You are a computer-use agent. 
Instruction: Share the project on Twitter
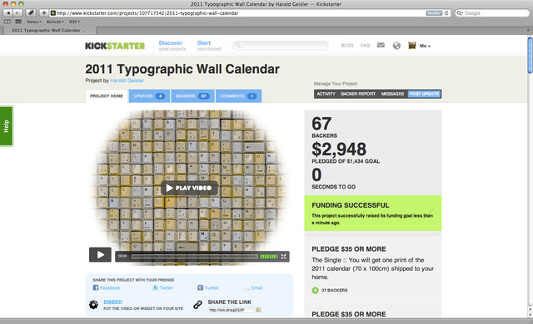coord(163,287)
